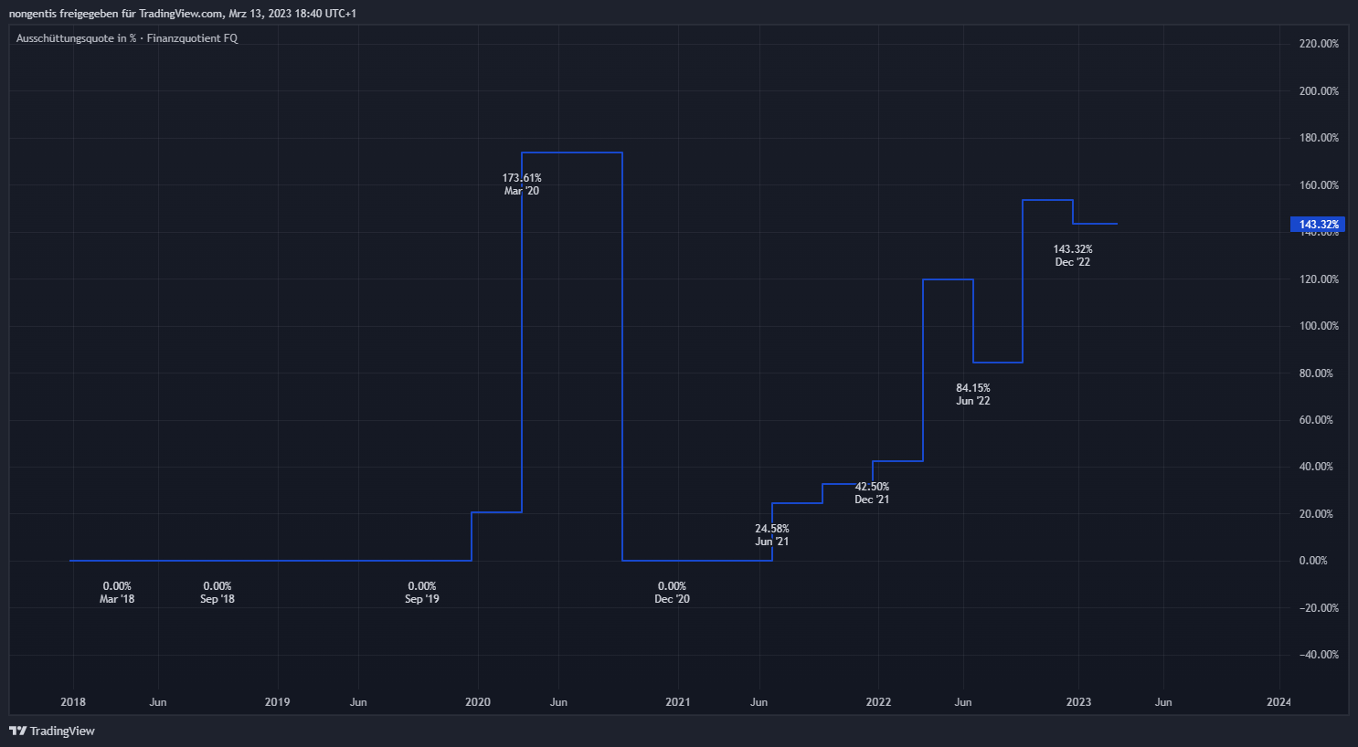
Task: Click the 2020 year marker on time axis
Action: (x=477, y=702)
